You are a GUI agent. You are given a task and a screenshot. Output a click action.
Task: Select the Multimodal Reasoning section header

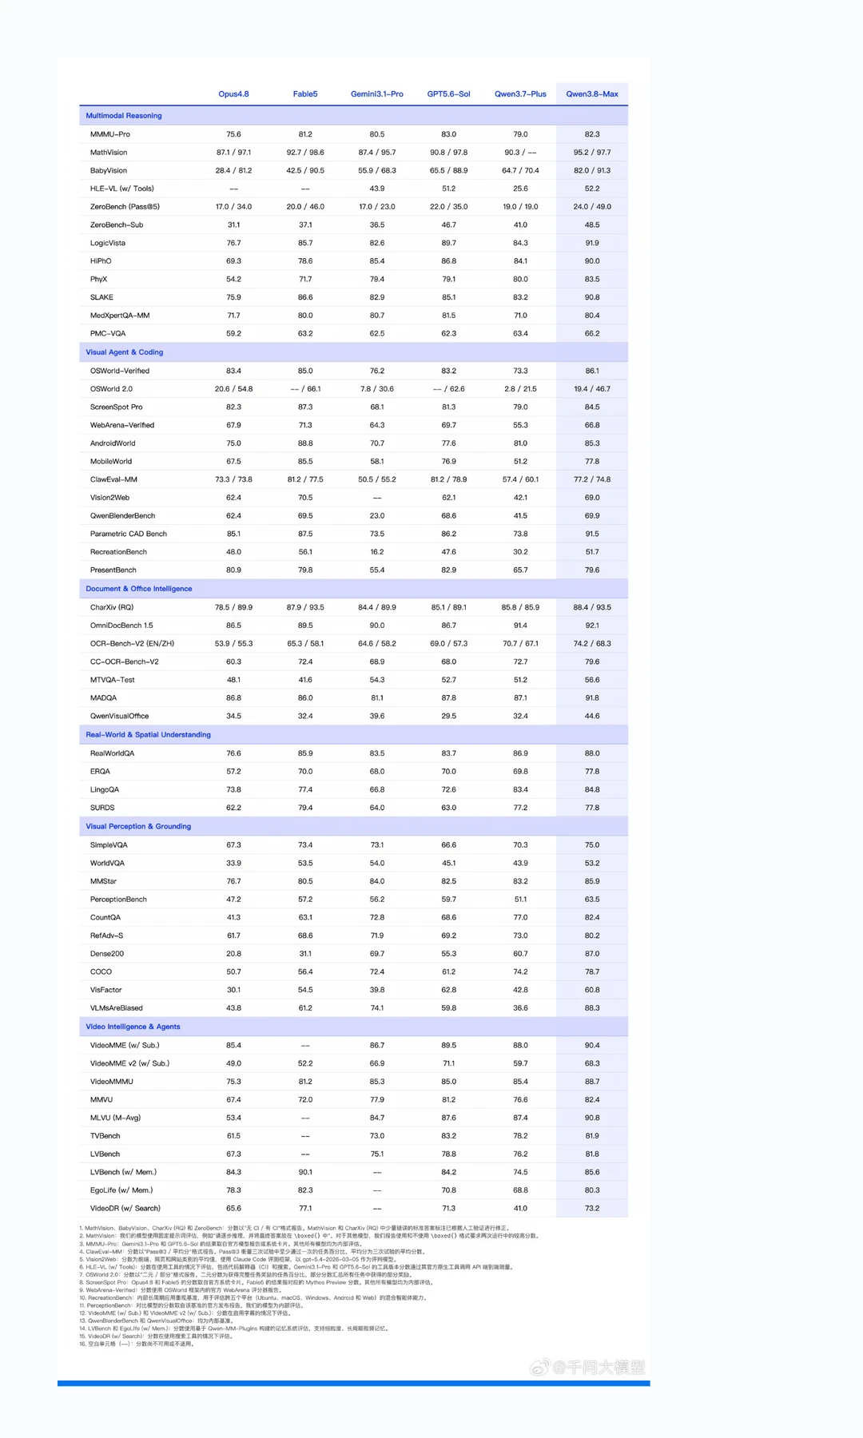click(x=124, y=116)
